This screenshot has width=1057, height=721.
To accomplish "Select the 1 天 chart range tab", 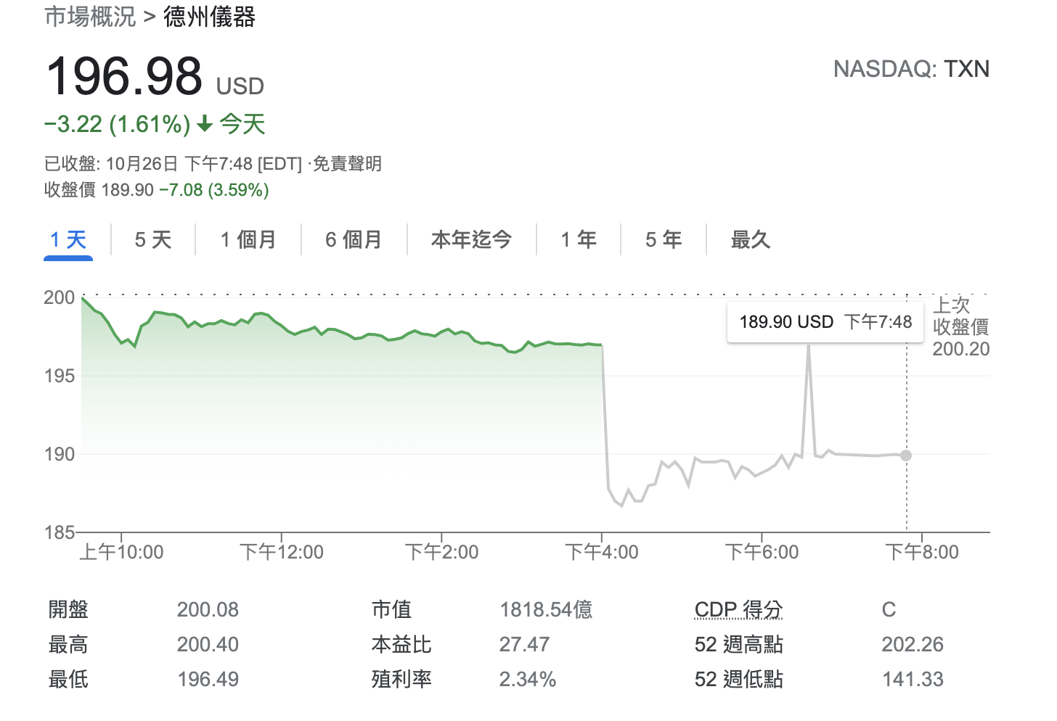I will click(x=68, y=239).
